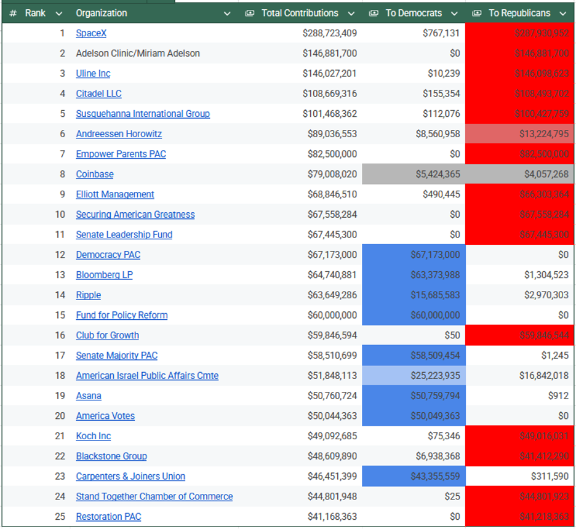Select Fund for Policy Reform's $60,000,000 total

click(x=300, y=316)
